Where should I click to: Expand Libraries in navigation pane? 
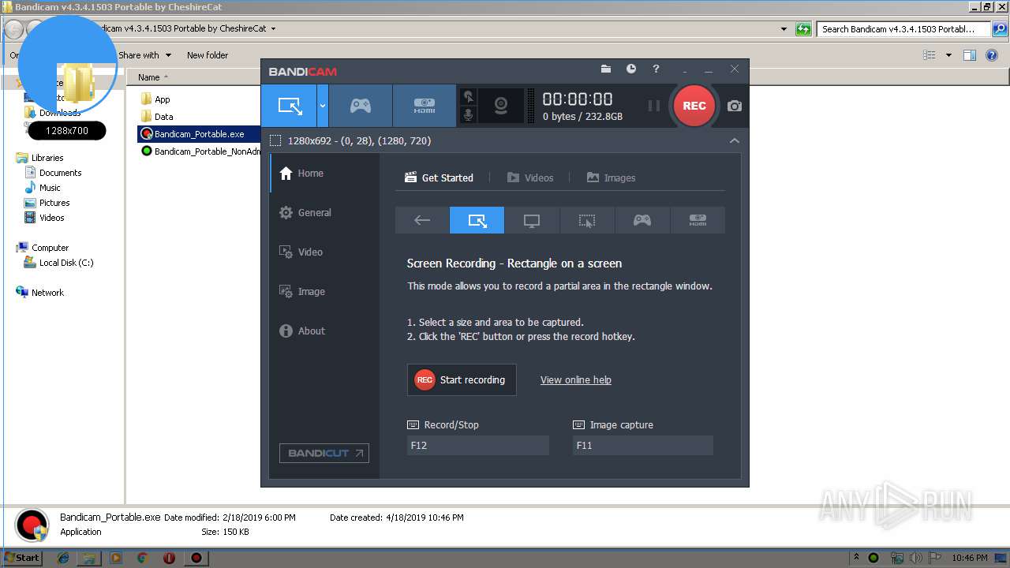47,158
